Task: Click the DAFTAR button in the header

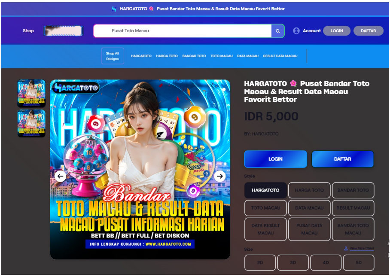Action: point(369,31)
